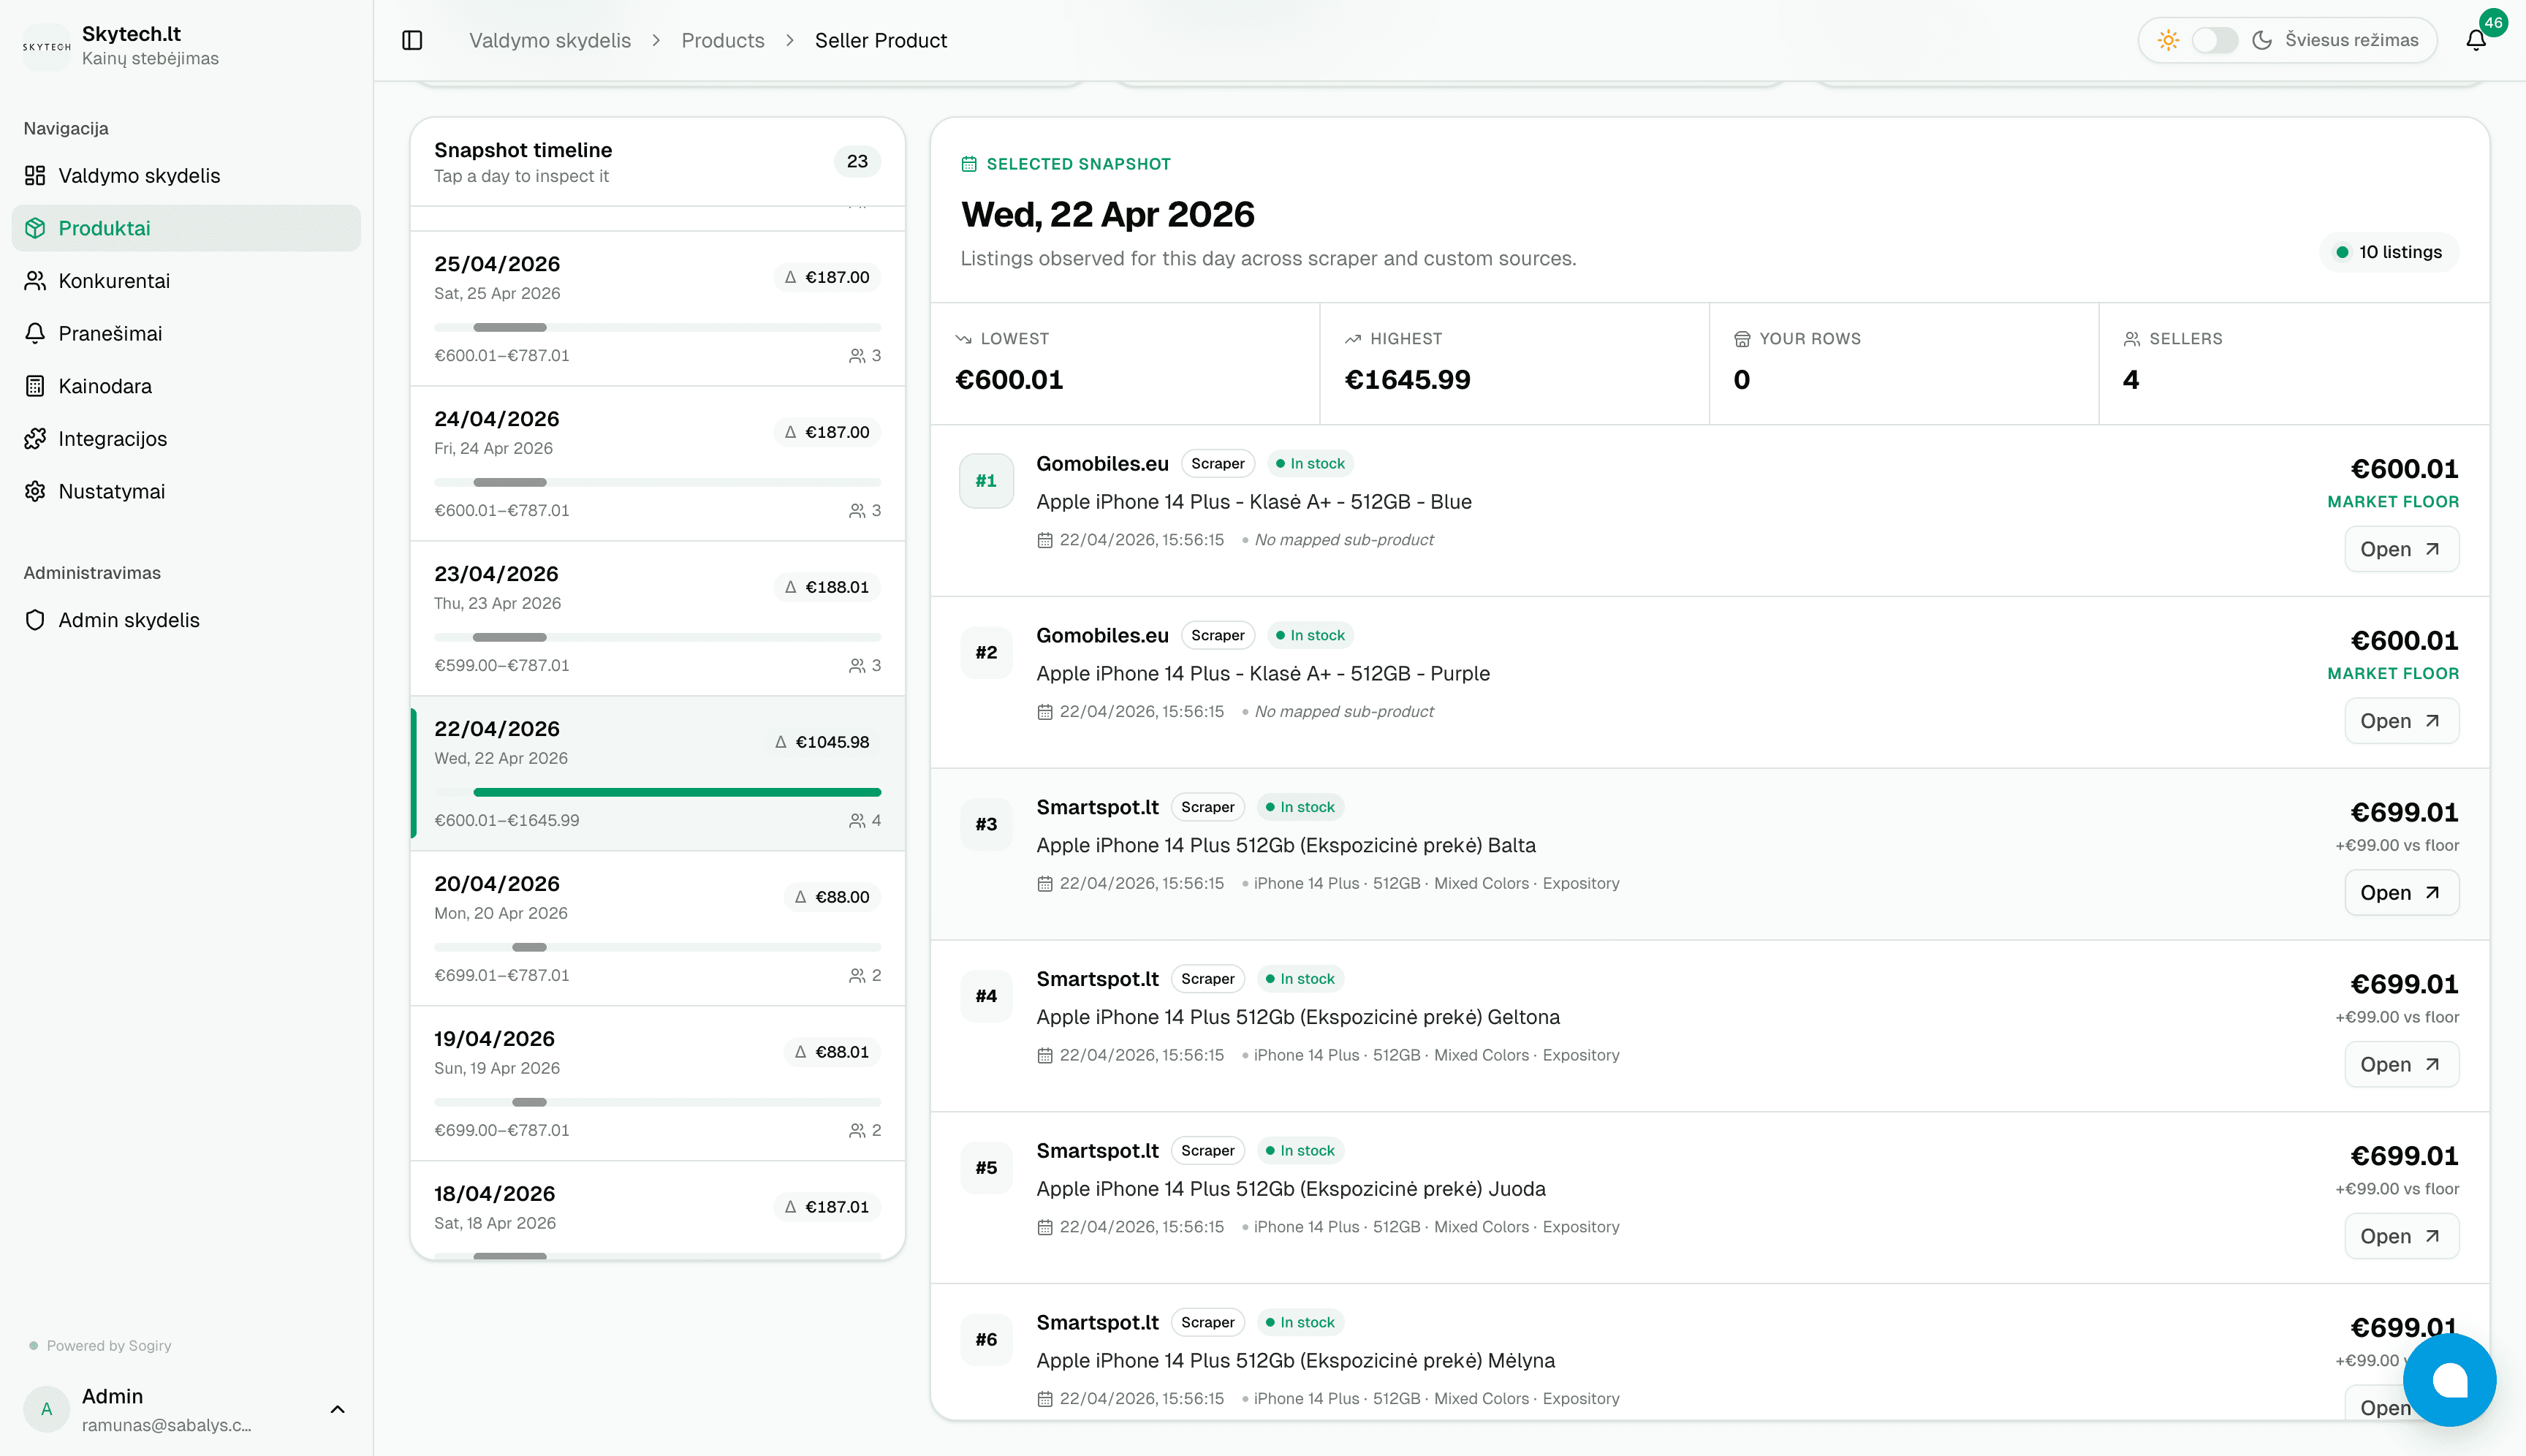Viewport: 2526px width, 1456px height.
Task: Click the Nustatymai gear icon
Action: [35, 491]
